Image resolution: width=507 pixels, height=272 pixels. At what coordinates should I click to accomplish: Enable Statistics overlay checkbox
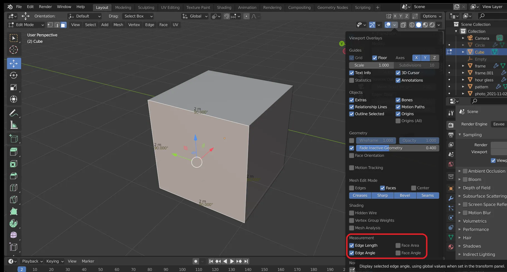coord(352,80)
